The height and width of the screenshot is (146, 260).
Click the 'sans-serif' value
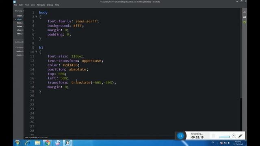(x=86, y=21)
